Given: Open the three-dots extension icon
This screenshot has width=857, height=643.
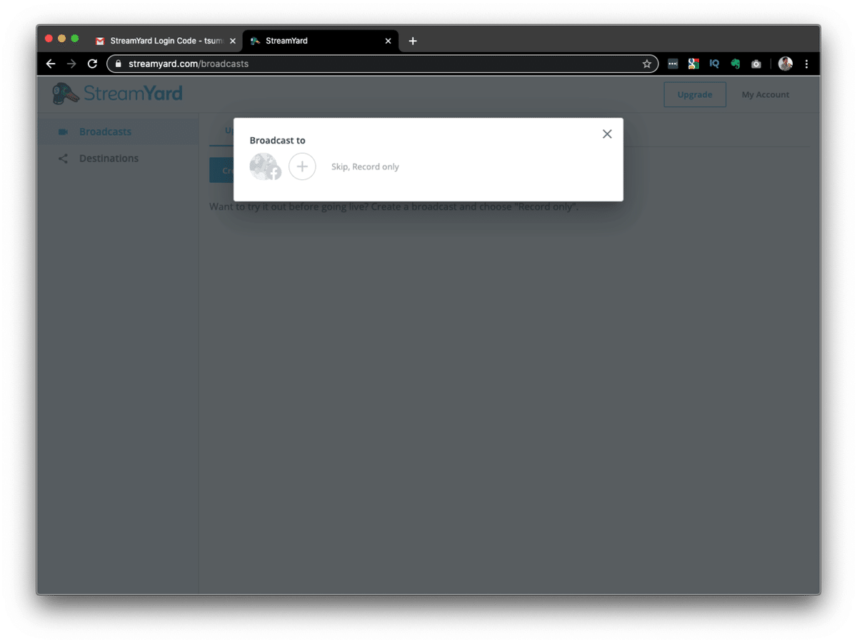Looking at the screenshot, I should [673, 64].
